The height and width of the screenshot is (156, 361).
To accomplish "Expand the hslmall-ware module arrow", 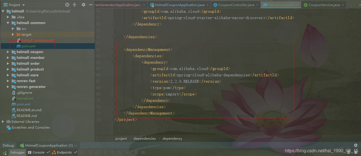I will point(8,75).
